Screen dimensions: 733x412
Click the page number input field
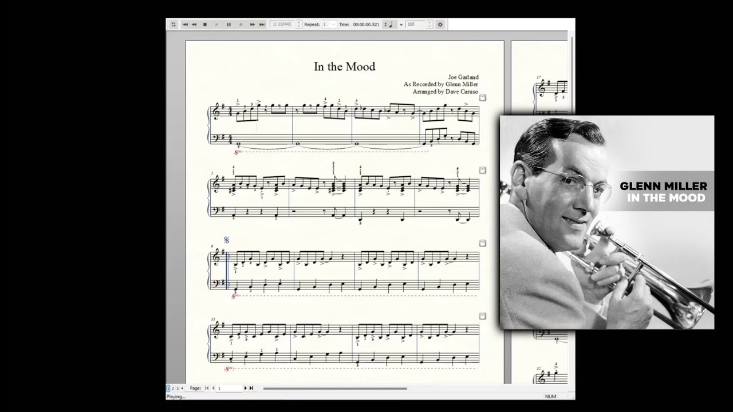click(x=229, y=388)
